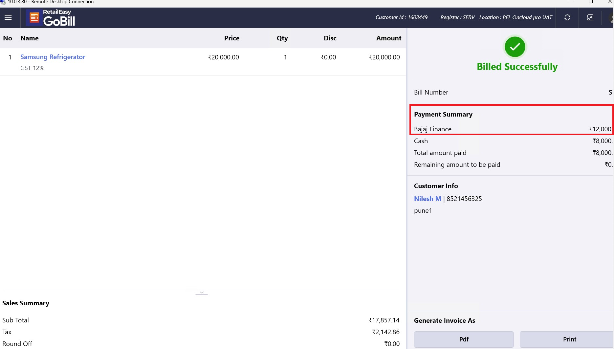
Task: Click the RetailEasy GoBill logo
Action: [x=51, y=18]
